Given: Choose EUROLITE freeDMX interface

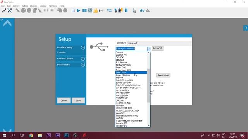Looking at the screenshot, I should [131, 80].
